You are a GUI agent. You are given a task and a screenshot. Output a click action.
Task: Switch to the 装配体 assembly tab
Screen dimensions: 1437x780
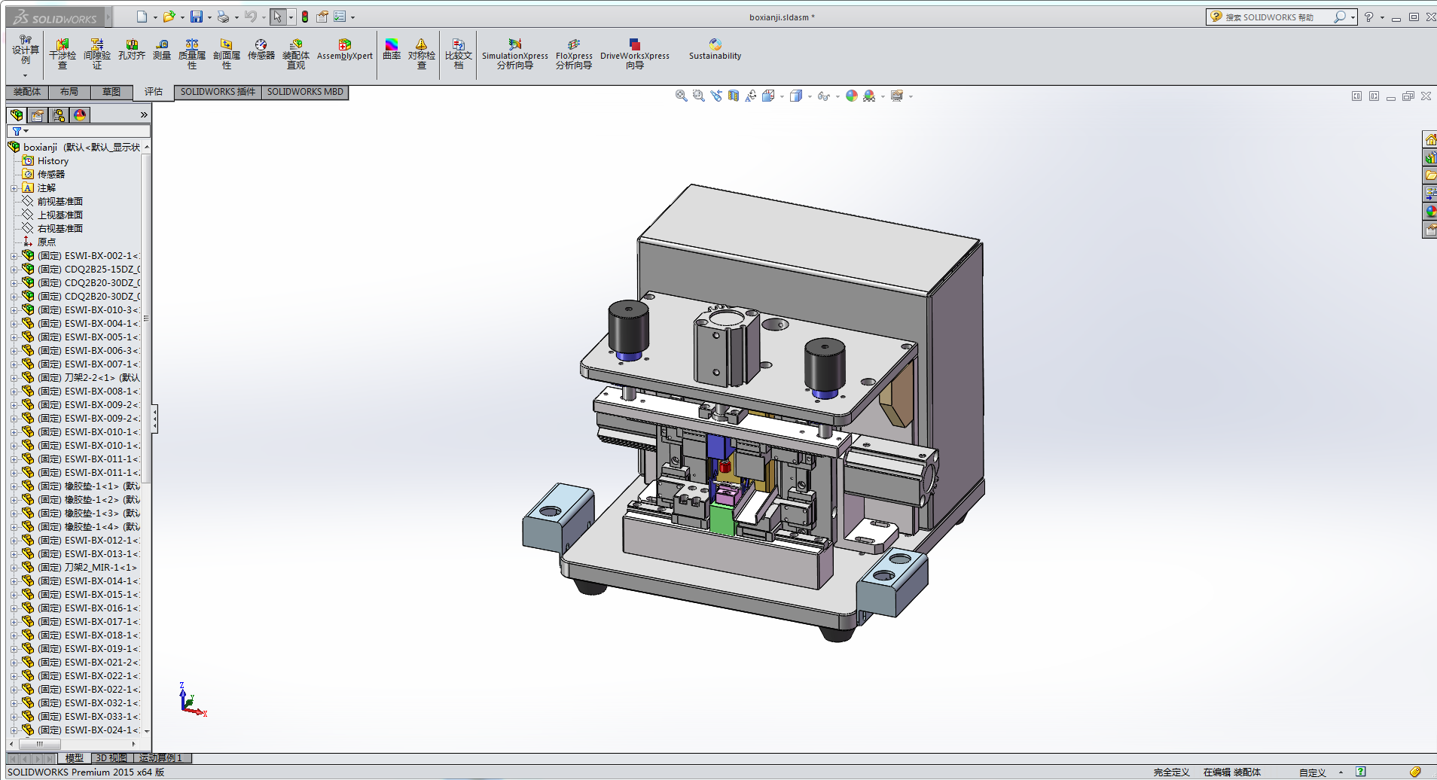pyautogui.click(x=27, y=92)
